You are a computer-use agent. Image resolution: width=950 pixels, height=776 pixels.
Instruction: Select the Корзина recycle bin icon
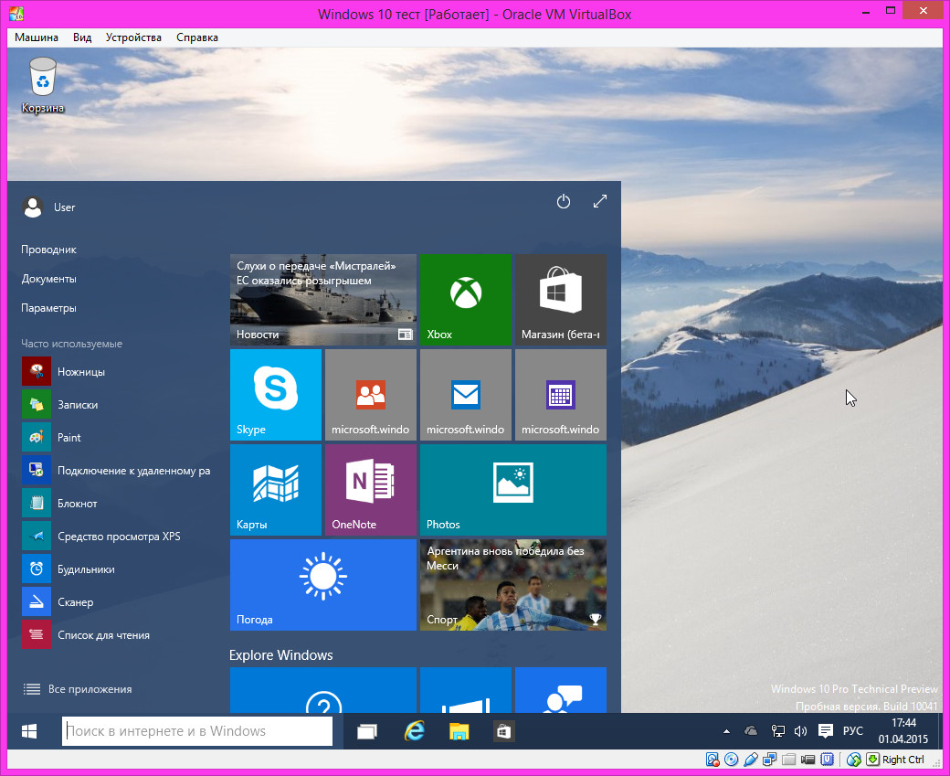click(x=42, y=85)
